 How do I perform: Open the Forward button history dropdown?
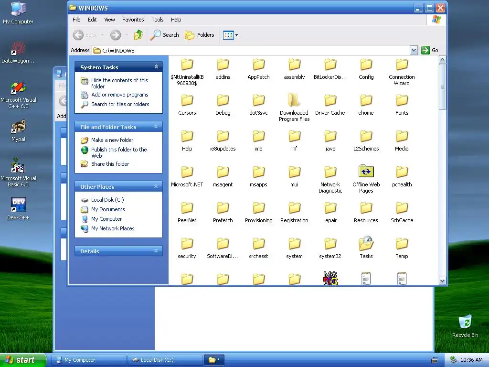pos(126,35)
